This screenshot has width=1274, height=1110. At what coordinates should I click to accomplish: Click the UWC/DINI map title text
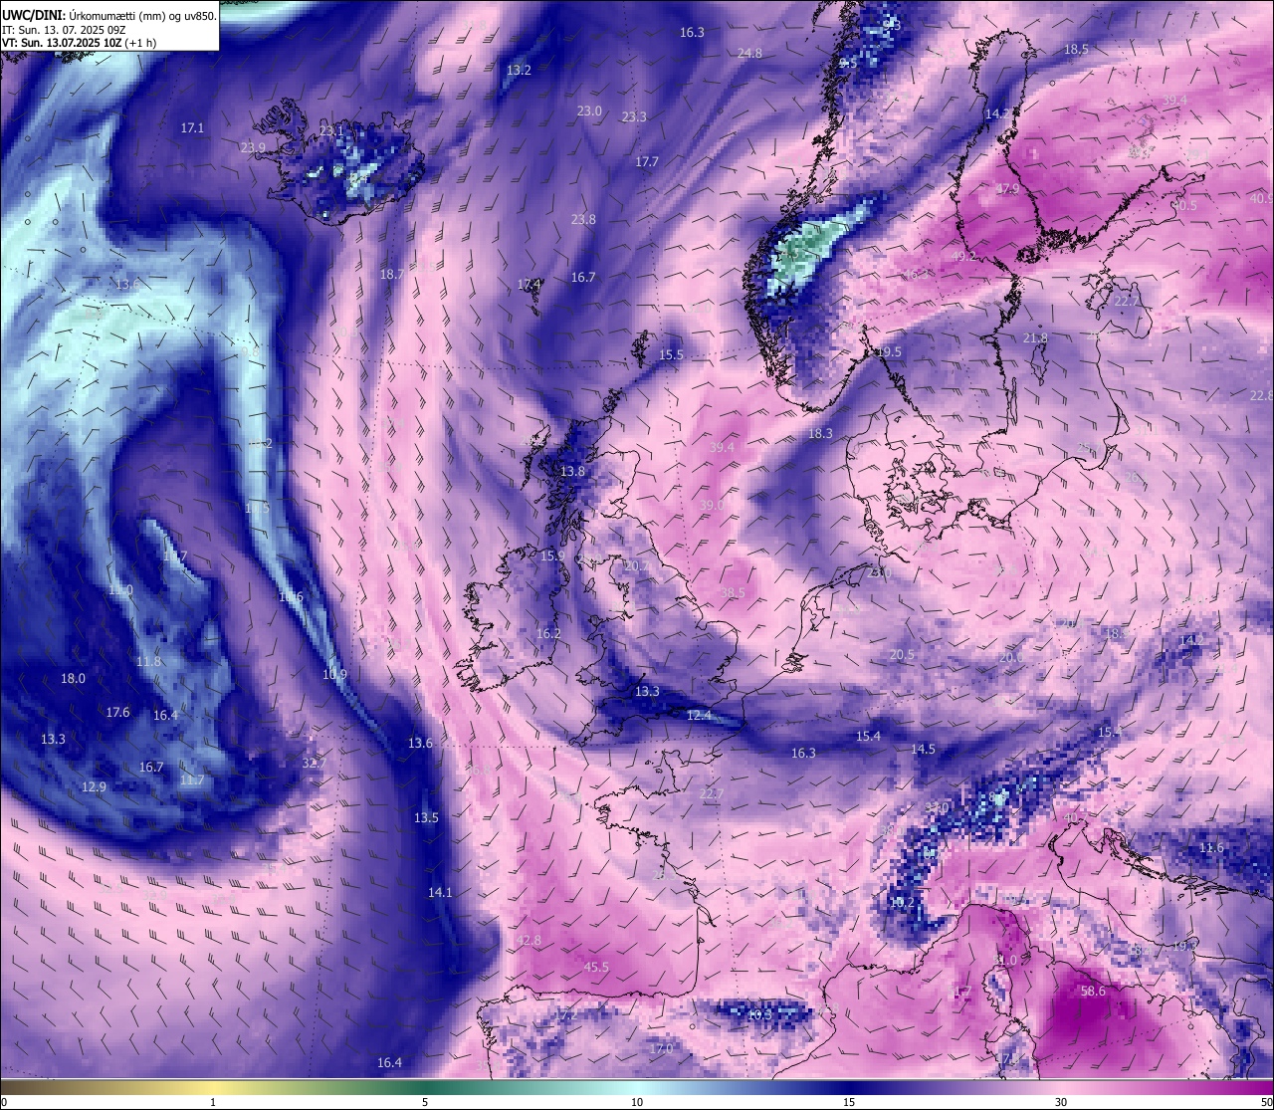109,16
